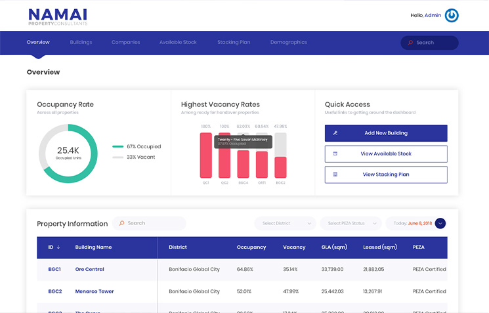Click the 33,739.00 GLA value
The width and height of the screenshot is (489, 313).
pyautogui.click(x=332, y=269)
